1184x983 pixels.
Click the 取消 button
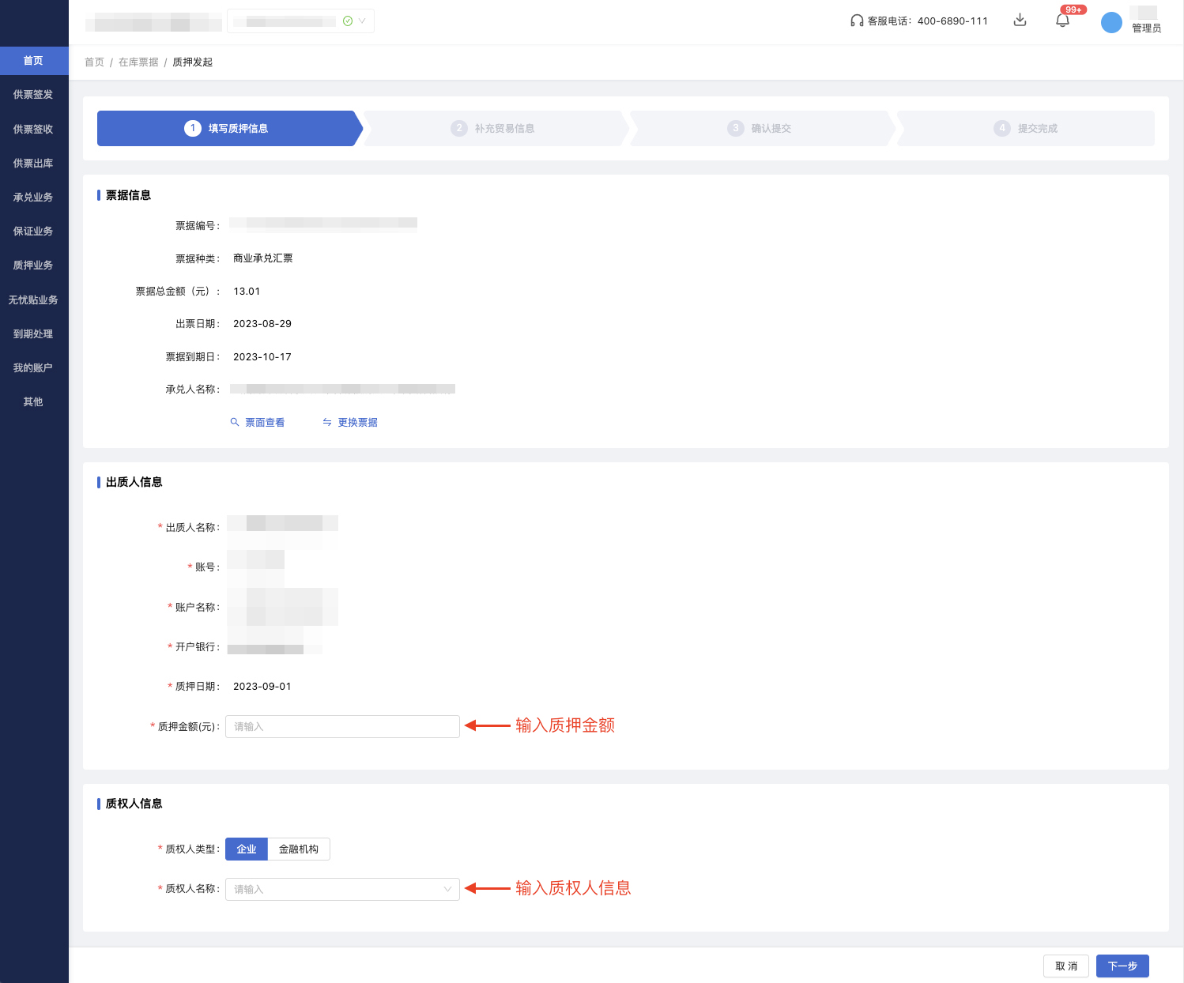[1065, 966]
